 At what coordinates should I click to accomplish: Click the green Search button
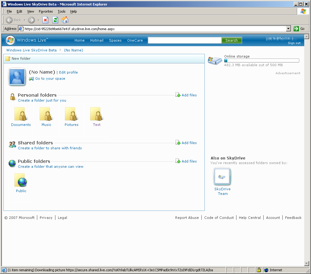tap(232, 40)
